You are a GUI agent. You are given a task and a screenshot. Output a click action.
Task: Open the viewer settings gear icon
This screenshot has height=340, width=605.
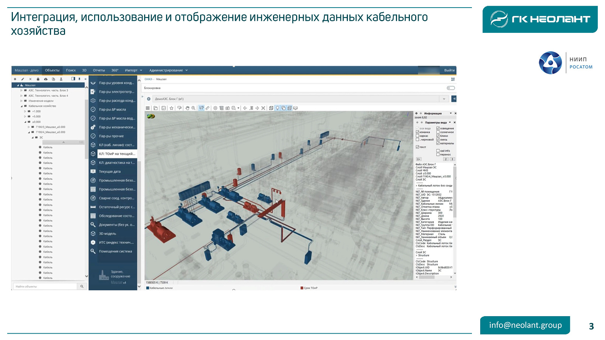(x=215, y=108)
